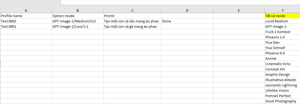Select column B header
Screen dimensions: 300x104
pyautogui.click(x=77, y=11)
